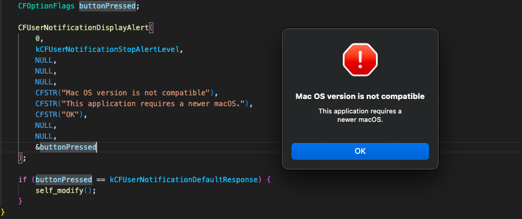Click buttonPressed inside the if condition
Viewport: 522px width, 219px height.
point(64,180)
